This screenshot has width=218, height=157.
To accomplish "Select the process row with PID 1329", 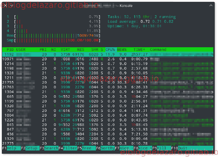I will [x=108, y=139].
